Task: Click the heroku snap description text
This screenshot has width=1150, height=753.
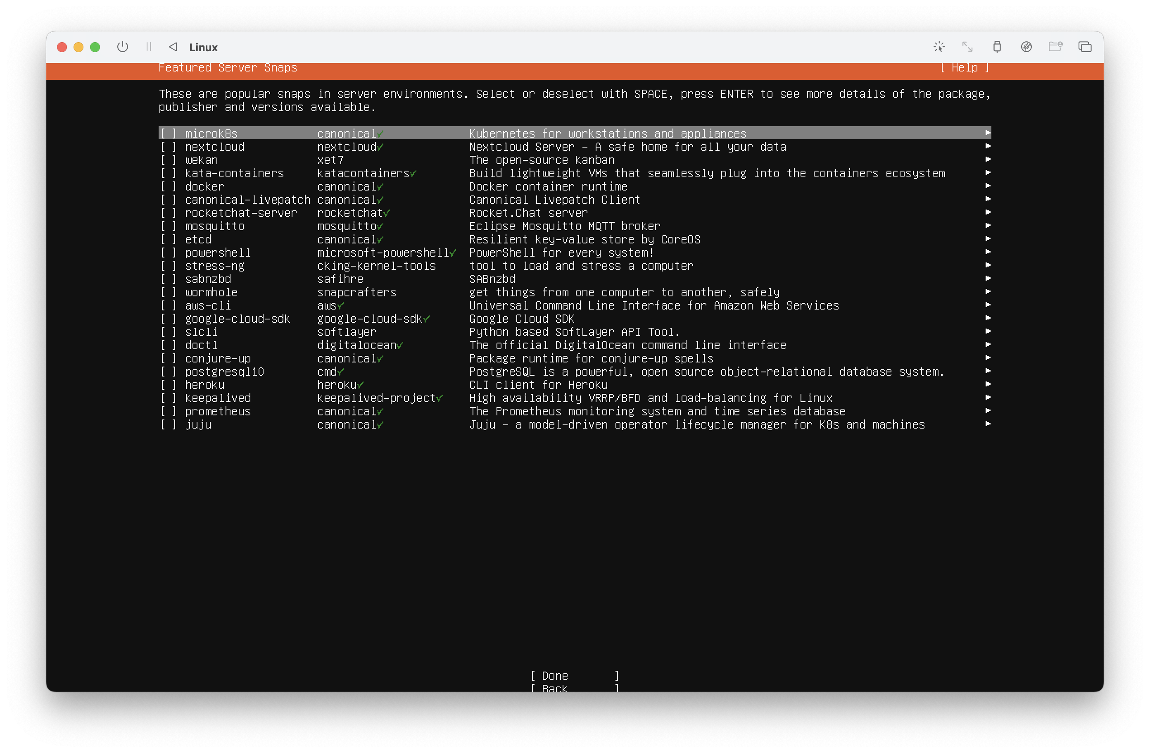Action: point(538,385)
